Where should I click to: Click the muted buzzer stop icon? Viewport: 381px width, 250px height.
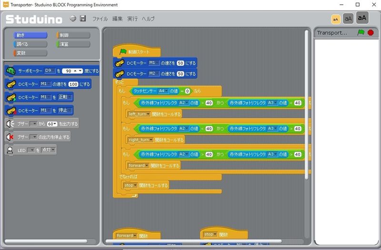(x=10, y=137)
